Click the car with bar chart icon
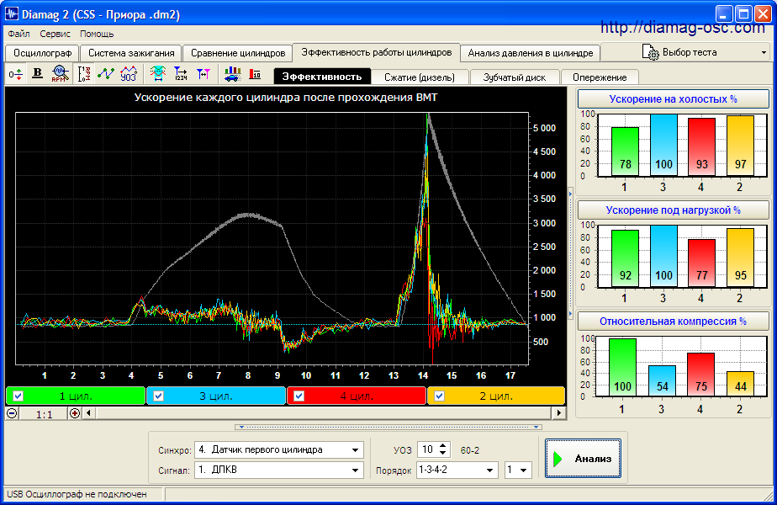This screenshot has width=777, height=505. 232,74
